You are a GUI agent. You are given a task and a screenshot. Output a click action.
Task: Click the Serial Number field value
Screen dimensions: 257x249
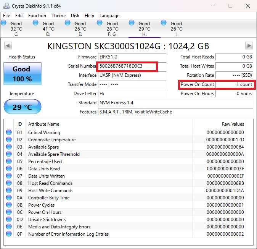pyautogui.click(x=132, y=66)
